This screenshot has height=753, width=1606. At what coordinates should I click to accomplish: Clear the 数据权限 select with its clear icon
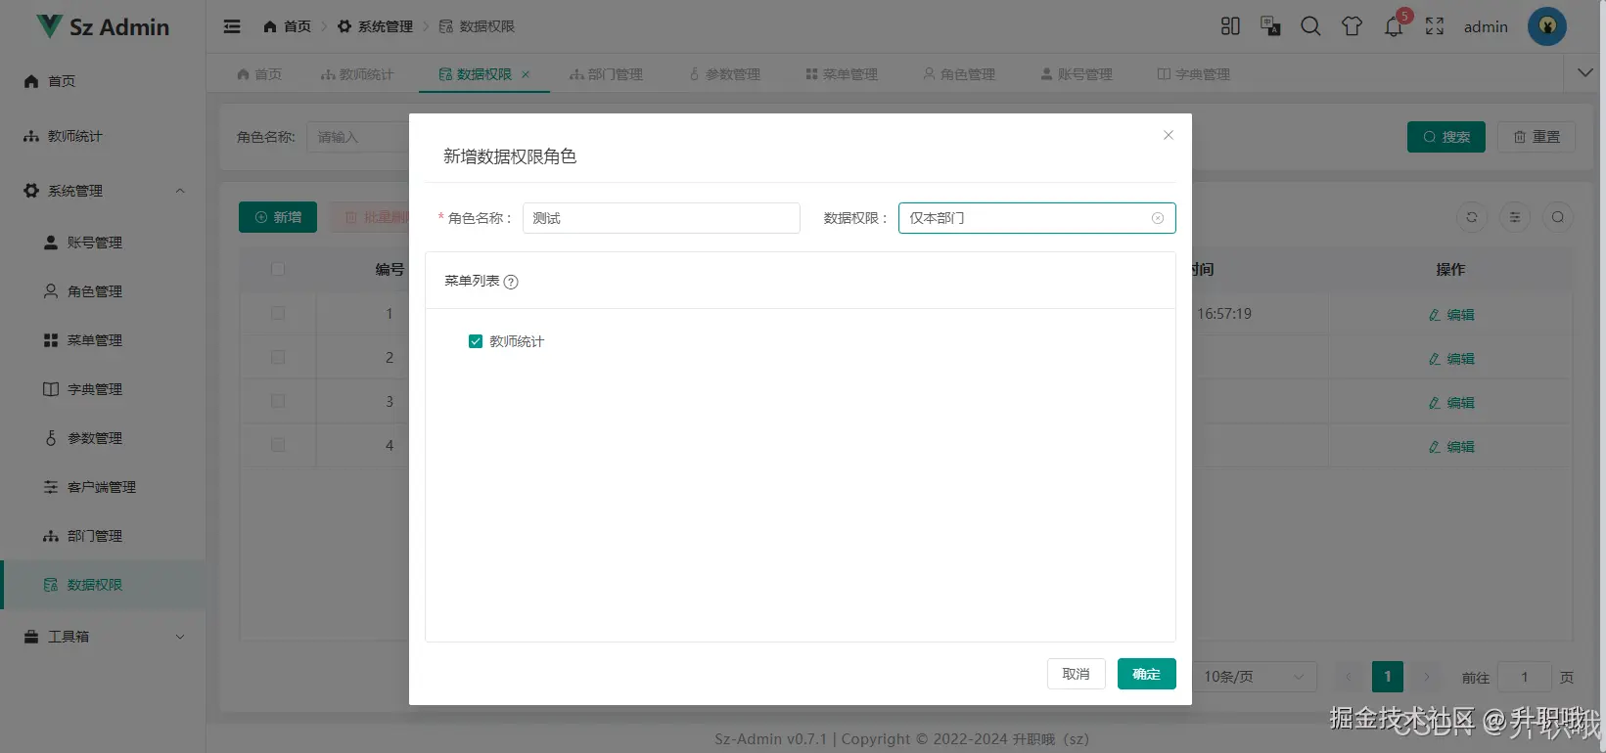click(x=1158, y=218)
